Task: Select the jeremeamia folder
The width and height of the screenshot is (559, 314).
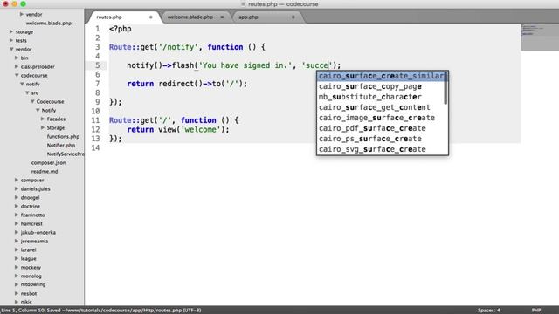Action: 34,241
